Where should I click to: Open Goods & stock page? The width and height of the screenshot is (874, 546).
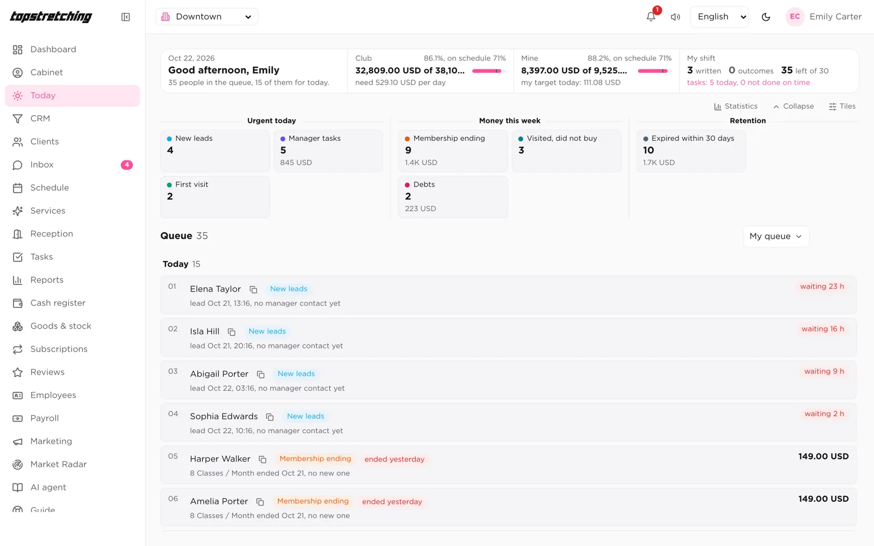point(72,326)
